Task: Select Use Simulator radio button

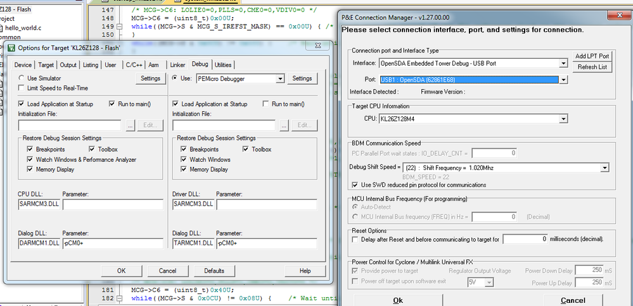Action: (x=21, y=78)
